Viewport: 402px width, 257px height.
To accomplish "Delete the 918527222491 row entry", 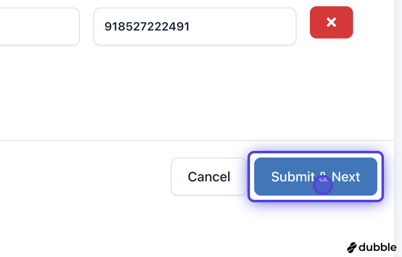I will (x=331, y=23).
